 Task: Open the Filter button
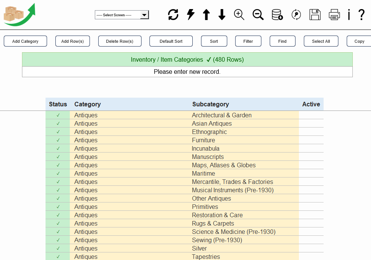tap(248, 41)
